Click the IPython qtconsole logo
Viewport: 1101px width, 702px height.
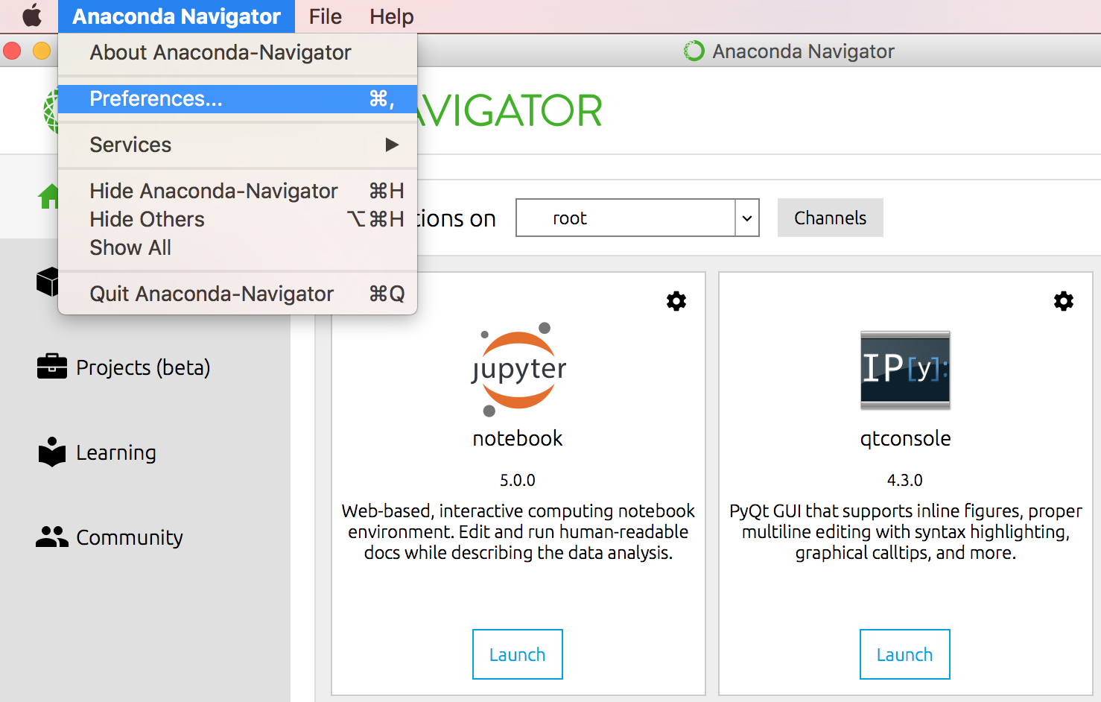(x=905, y=370)
